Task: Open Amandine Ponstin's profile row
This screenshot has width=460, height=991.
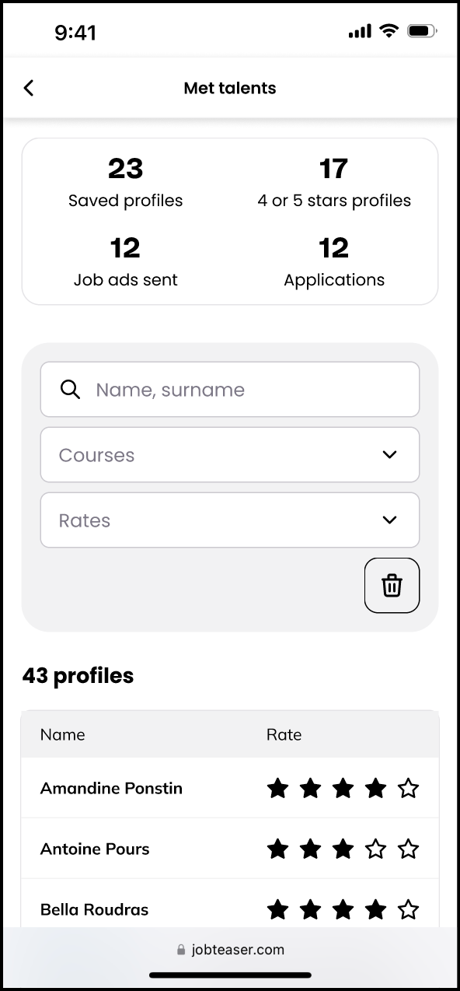Action: 230,788
